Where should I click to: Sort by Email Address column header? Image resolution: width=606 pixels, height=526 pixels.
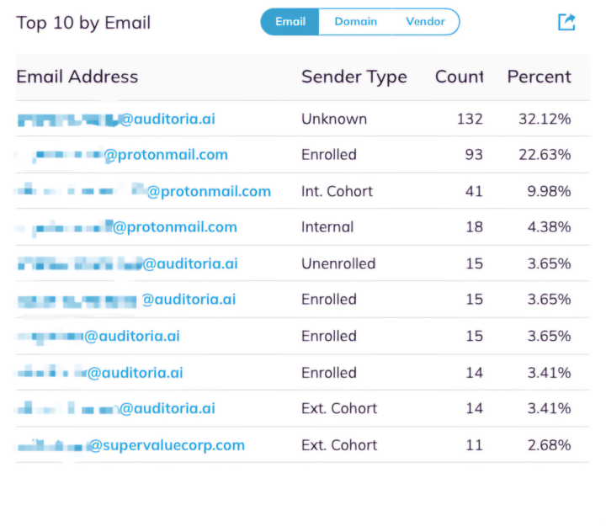pyautogui.click(x=77, y=77)
